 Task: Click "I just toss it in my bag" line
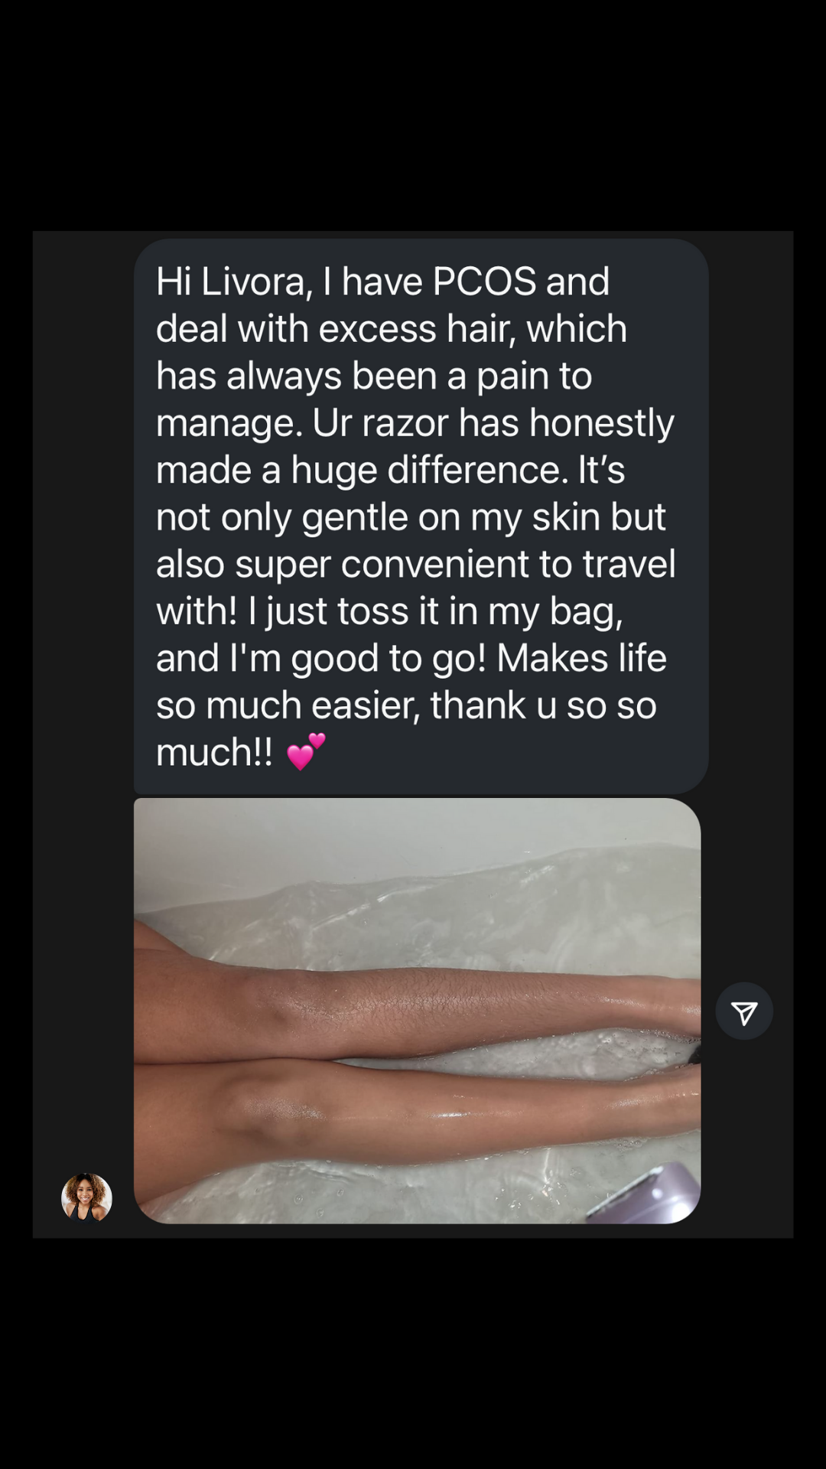[434, 611]
